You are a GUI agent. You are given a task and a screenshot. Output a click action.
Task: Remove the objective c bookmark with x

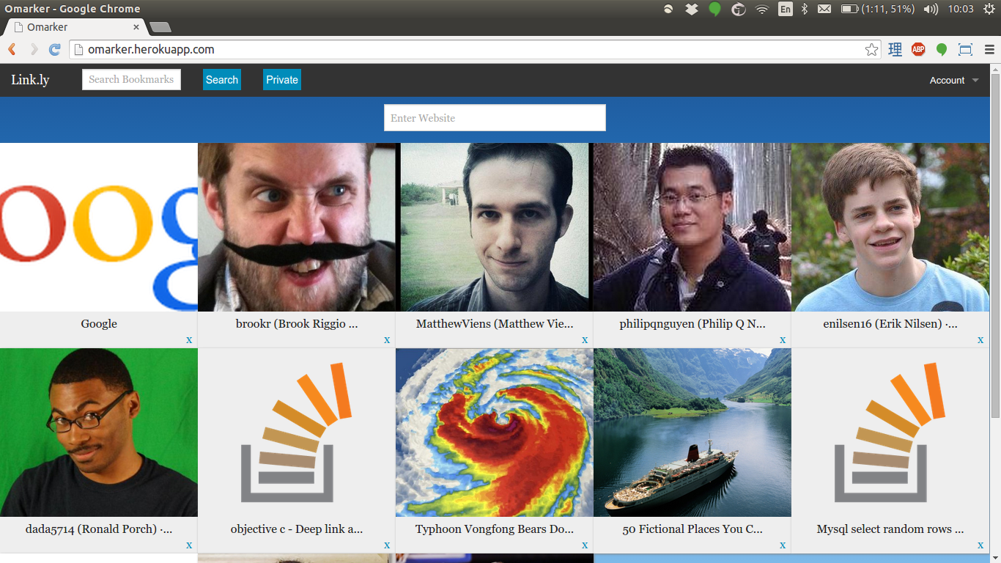tap(387, 545)
